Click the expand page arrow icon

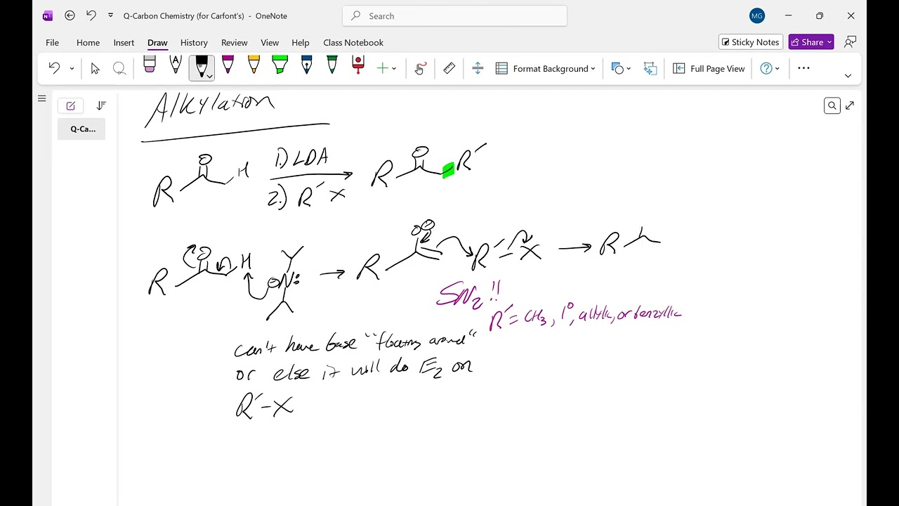click(850, 105)
